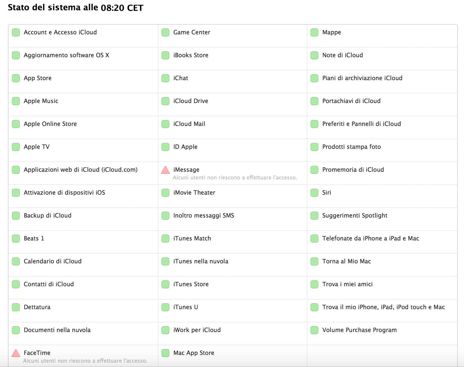Click the green indicator beside iBooks Store

coord(165,55)
